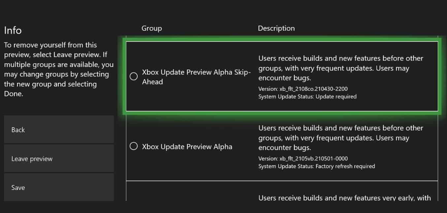Click the 'Factory refresh required' status line
The height and width of the screenshot is (213, 447).
(316, 166)
